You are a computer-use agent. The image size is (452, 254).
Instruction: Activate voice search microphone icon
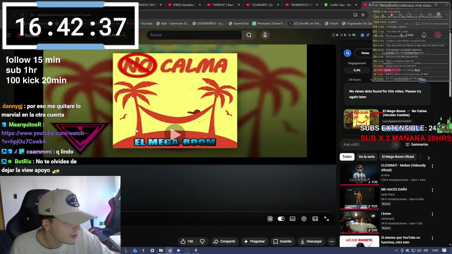tap(265, 35)
